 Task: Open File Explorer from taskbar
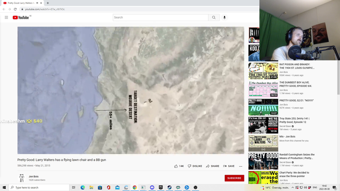pos(91,187)
